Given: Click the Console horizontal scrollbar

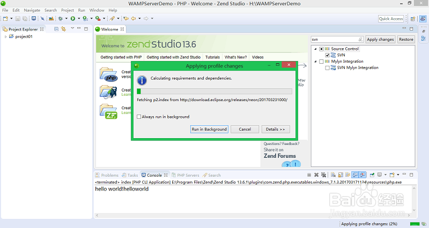Looking at the screenshot, I should point(253,216).
